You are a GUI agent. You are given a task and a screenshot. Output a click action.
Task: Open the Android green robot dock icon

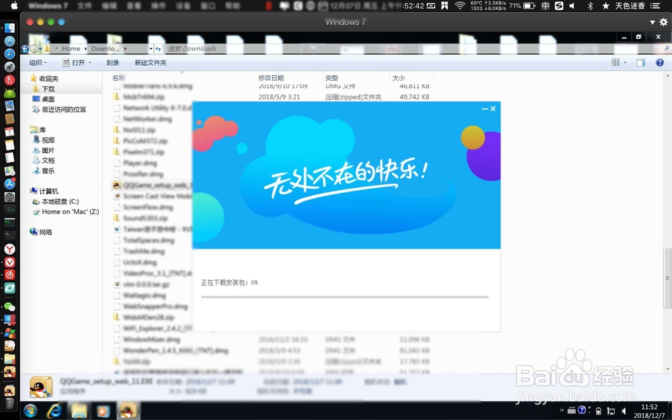pos(9,93)
